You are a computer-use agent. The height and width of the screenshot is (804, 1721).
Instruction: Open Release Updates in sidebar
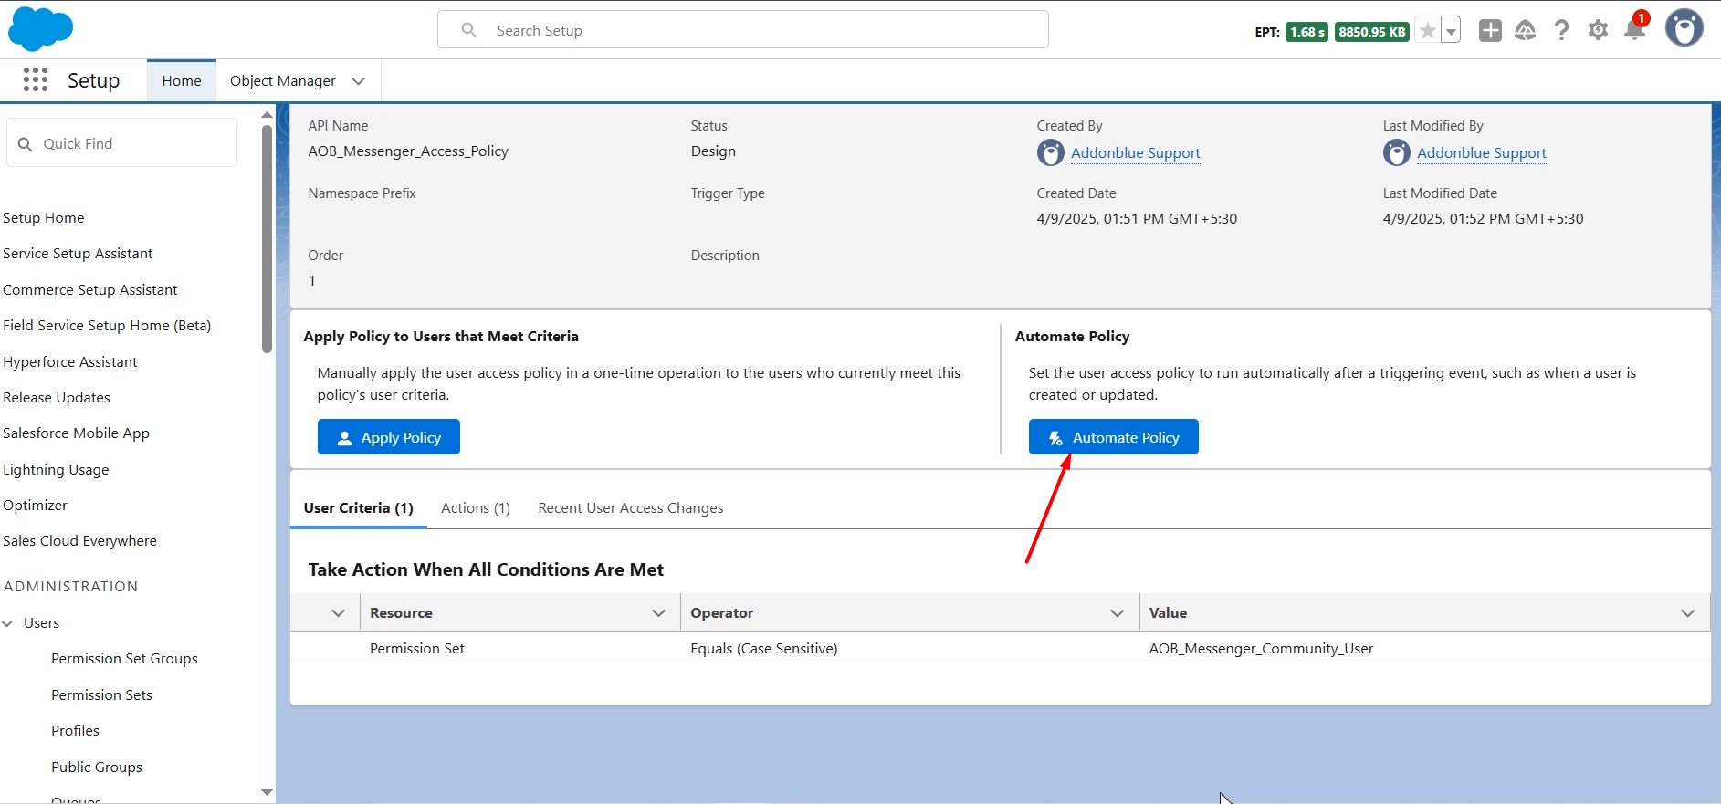tap(57, 398)
